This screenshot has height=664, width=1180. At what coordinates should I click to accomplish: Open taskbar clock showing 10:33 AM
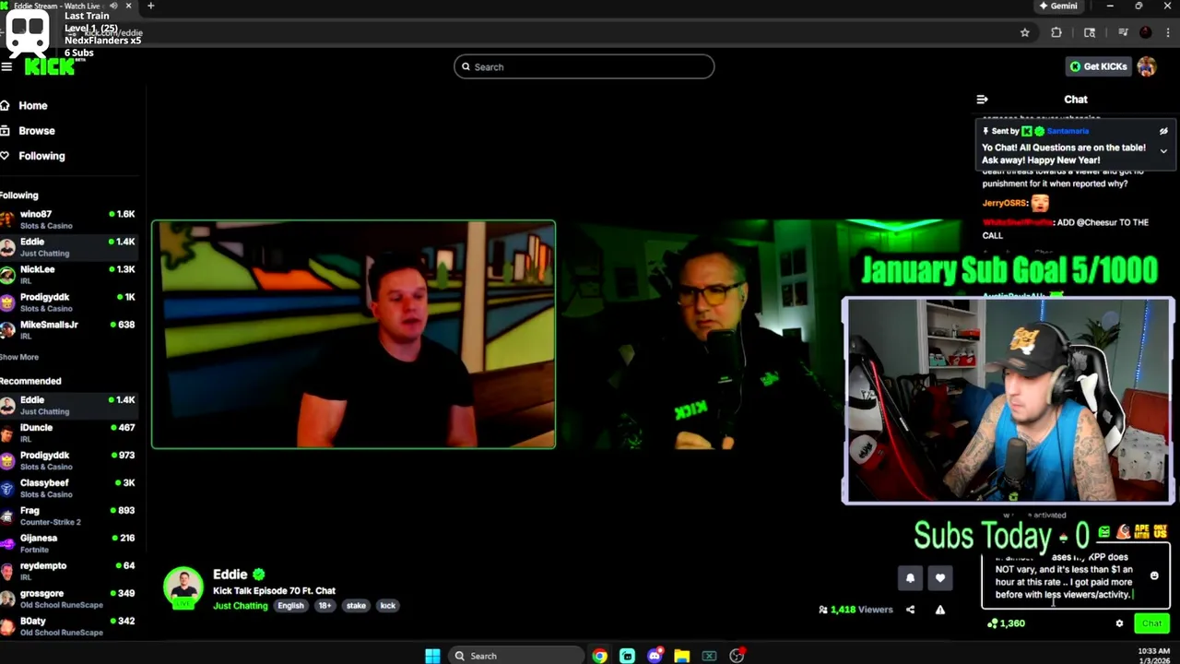[1154, 656]
